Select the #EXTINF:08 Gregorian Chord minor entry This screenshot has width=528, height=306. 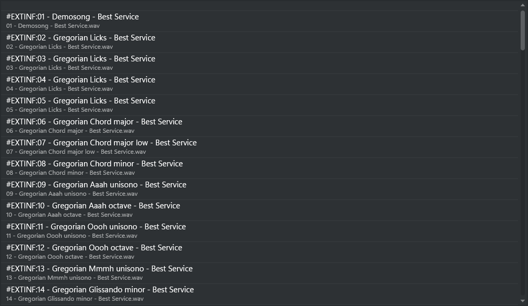[94, 164]
